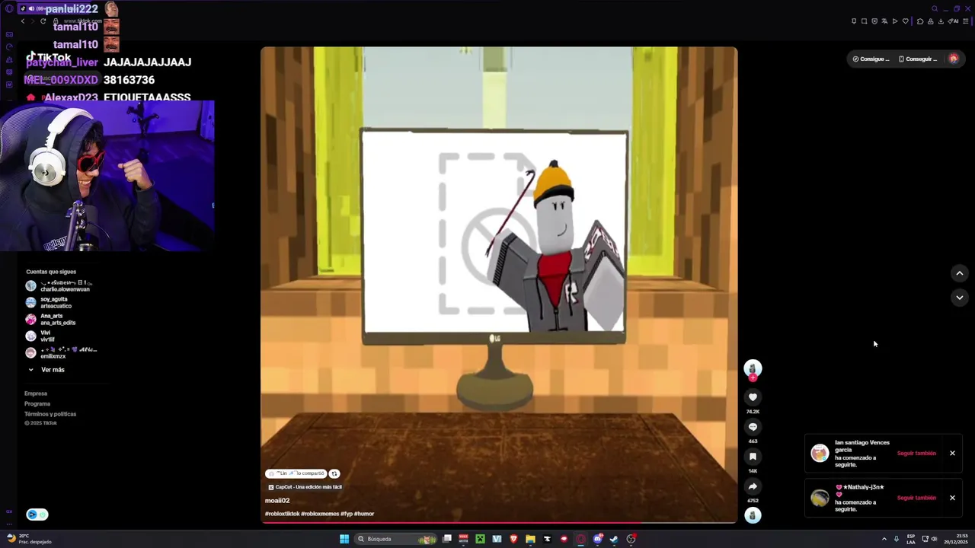Go to the previous video with up arrow
This screenshot has height=548, width=975.
960,273
